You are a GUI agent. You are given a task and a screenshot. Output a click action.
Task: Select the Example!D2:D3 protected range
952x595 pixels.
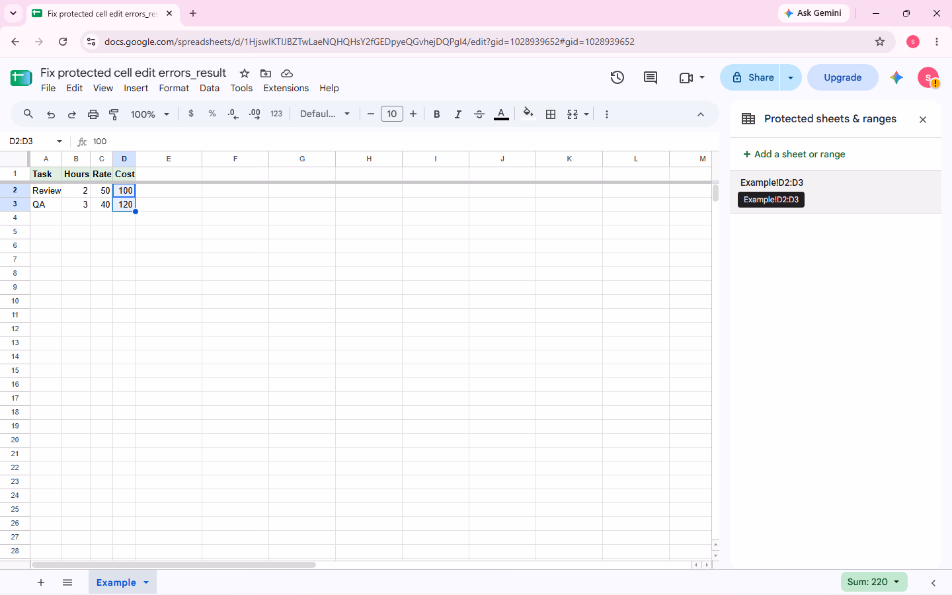click(x=836, y=192)
